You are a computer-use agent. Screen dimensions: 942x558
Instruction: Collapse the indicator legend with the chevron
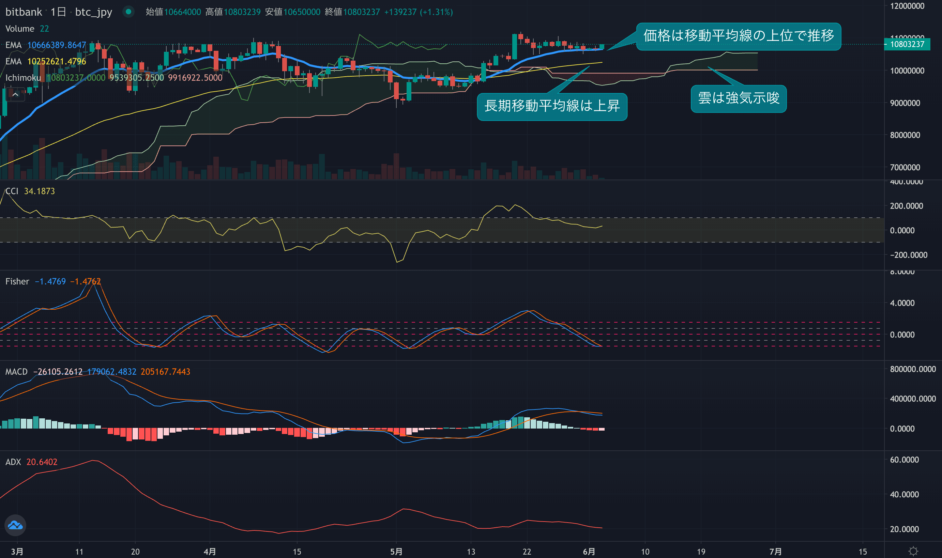click(x=15, y=95)
